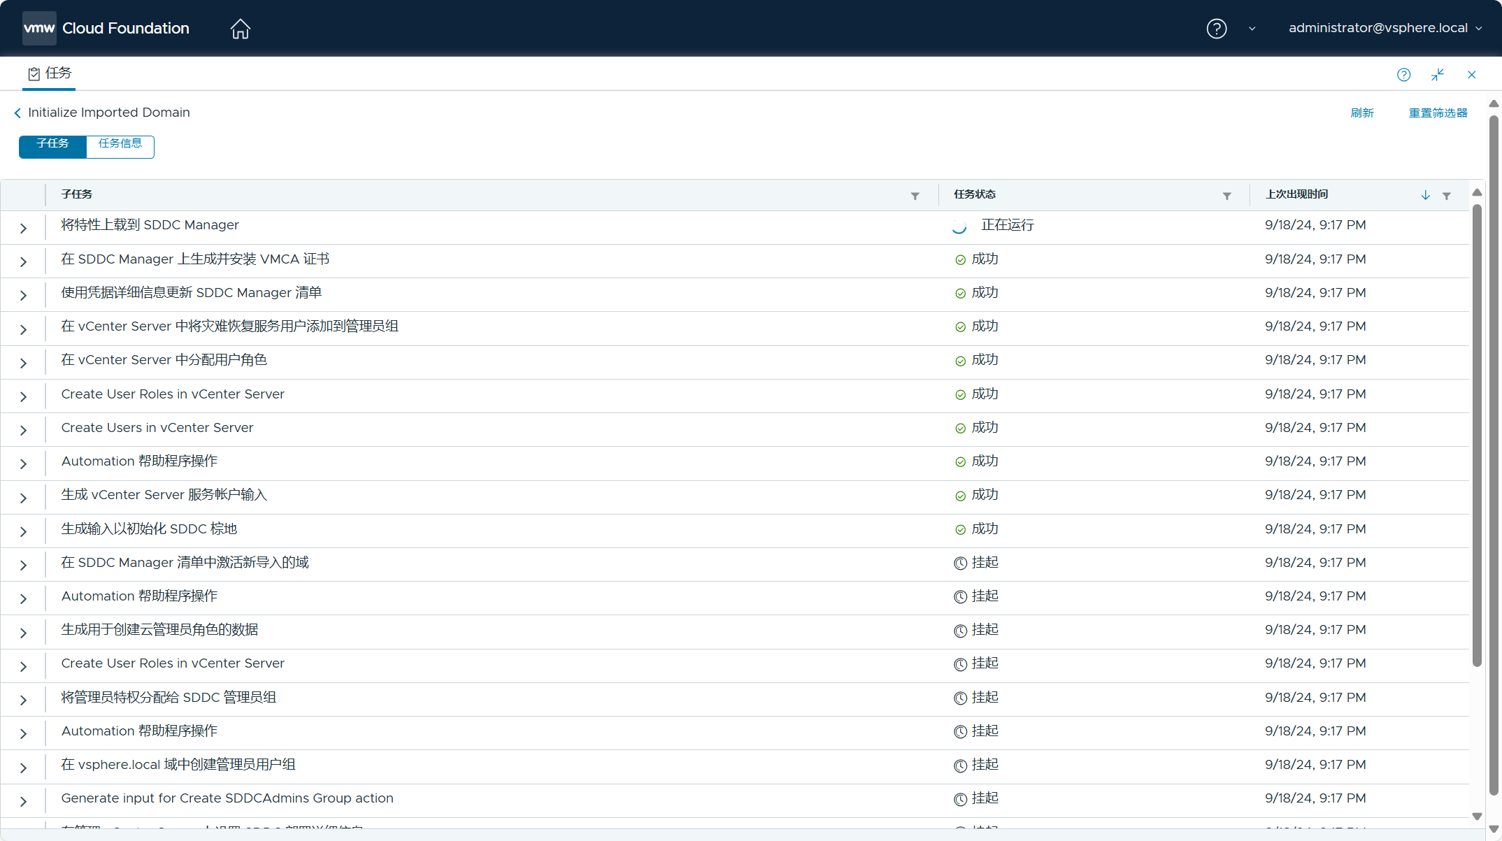The image size is (1502, 841).
Task: Filter the 任务状态 column
Action: point(1226,196)
